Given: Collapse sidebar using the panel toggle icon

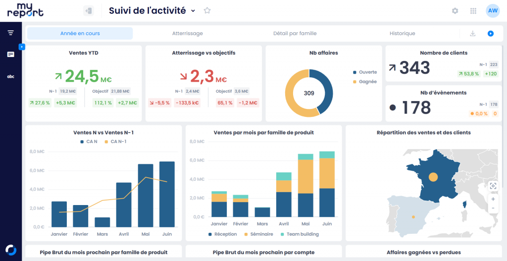Looking at the screenshot, I should [89, 10].
